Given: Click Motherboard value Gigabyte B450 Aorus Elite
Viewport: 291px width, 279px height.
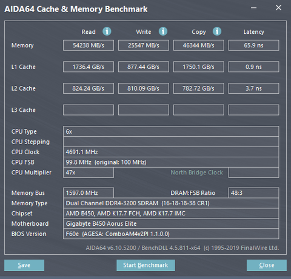Looking at the screenshot, I should coord(171,223).
